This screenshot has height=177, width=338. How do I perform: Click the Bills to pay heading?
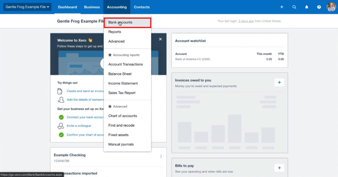tap(184, 165)
